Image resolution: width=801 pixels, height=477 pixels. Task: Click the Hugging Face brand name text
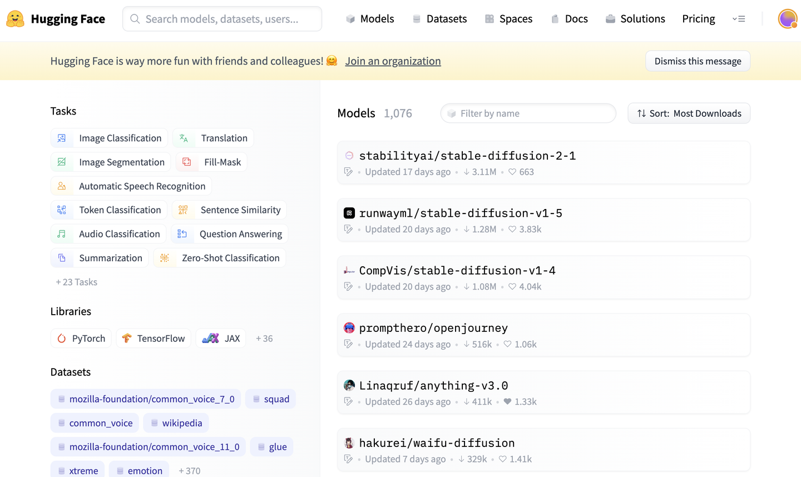click(x=68, y=19)
